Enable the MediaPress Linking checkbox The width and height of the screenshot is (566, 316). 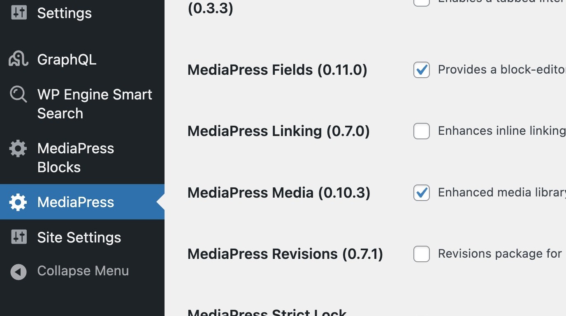(x=421, y=131)
